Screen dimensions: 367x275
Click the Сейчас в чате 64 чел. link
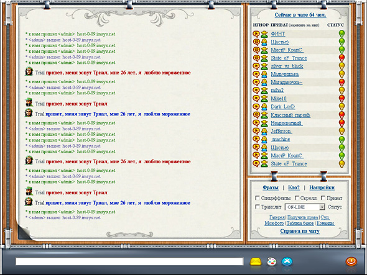coord(300,15)
